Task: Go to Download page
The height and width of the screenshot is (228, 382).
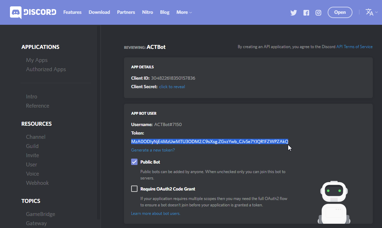Action: click(99, 12)
